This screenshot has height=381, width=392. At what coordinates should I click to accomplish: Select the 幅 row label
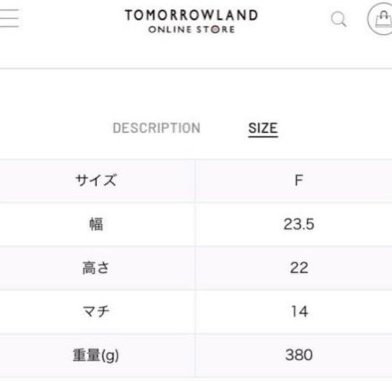pyautogui.click(x=96, y=223)
